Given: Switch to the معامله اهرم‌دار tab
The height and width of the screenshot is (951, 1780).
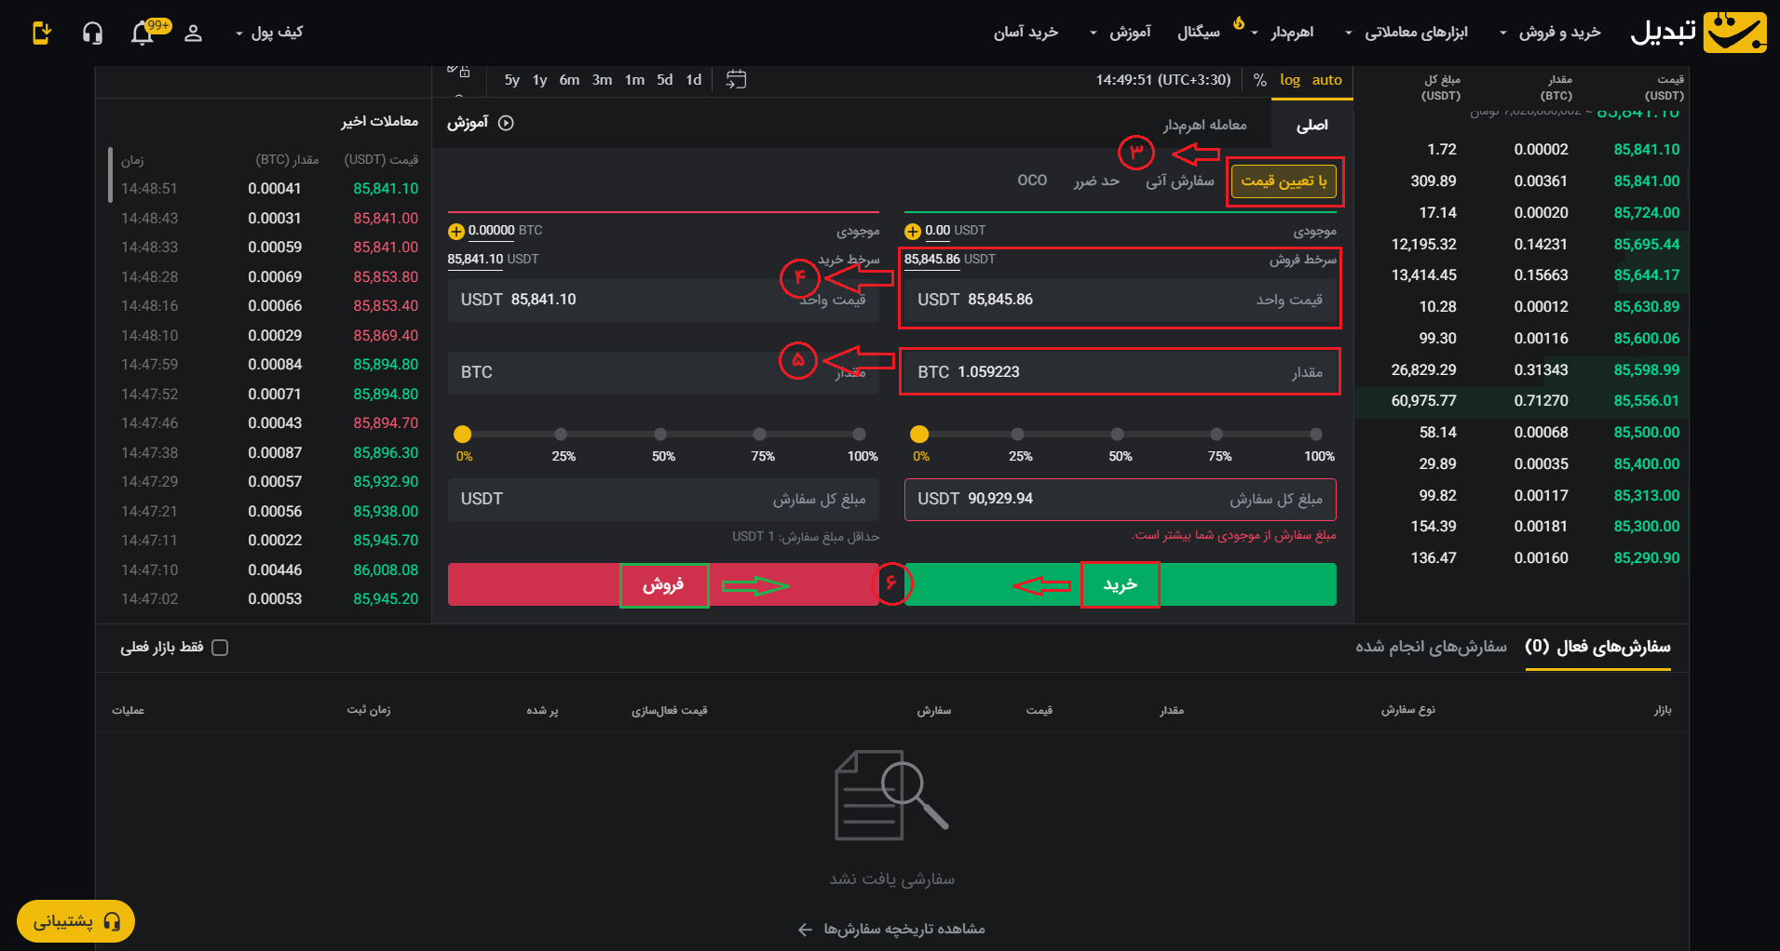Looking at the screenshot, I should tap(1204, 125).
